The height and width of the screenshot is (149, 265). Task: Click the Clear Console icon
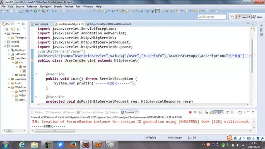pyautogui.click(x=206, y=112)
